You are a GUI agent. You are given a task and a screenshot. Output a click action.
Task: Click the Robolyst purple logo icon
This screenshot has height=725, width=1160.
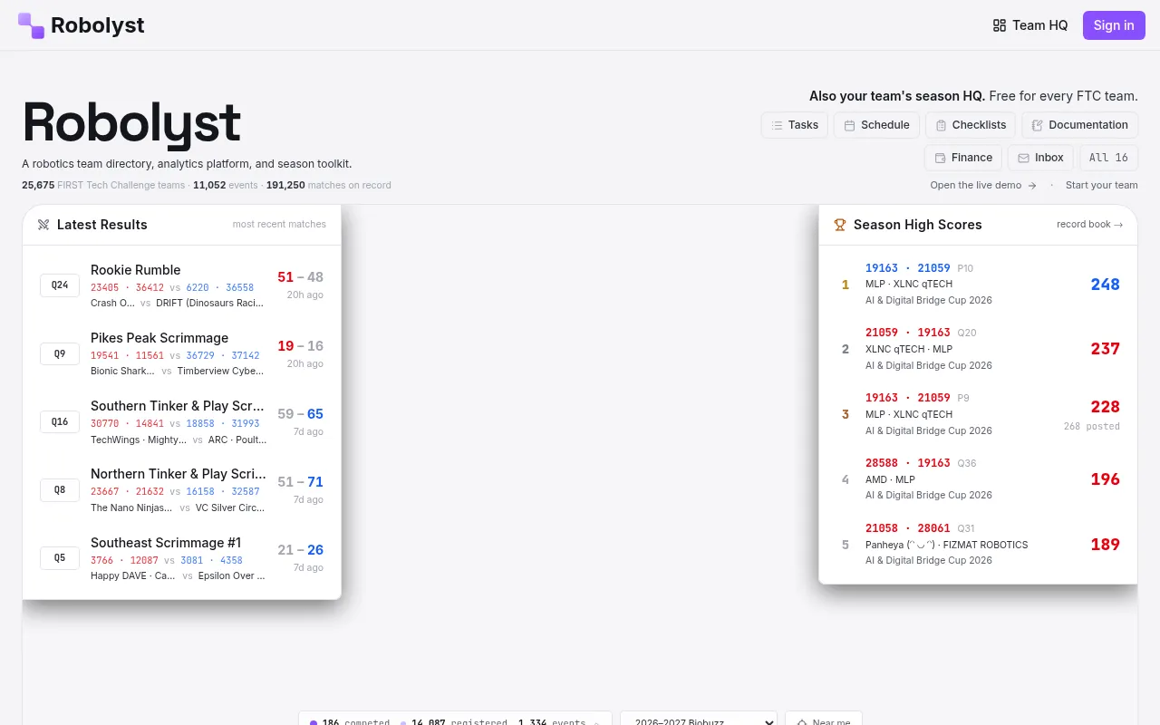point(31,25)
